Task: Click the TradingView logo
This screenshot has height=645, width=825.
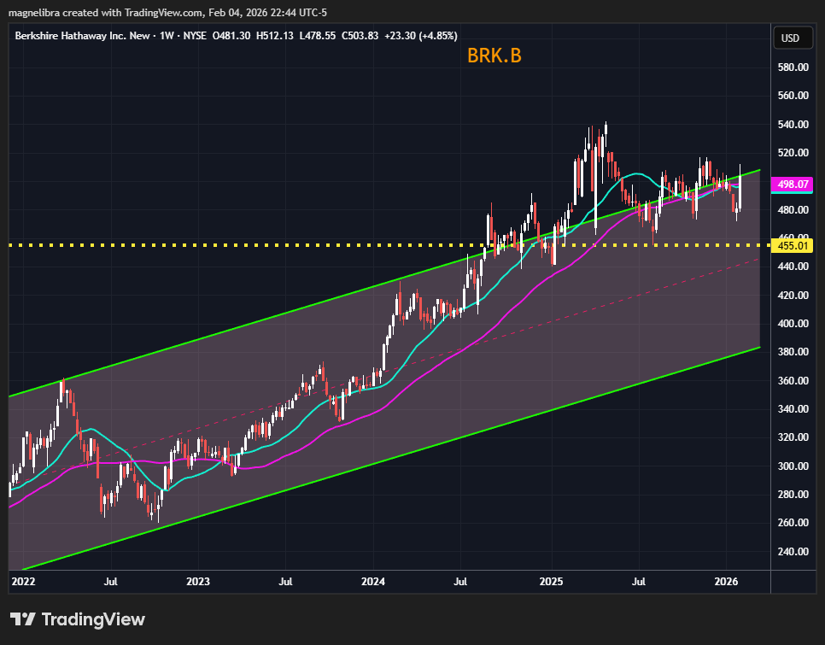Action: 78,619
